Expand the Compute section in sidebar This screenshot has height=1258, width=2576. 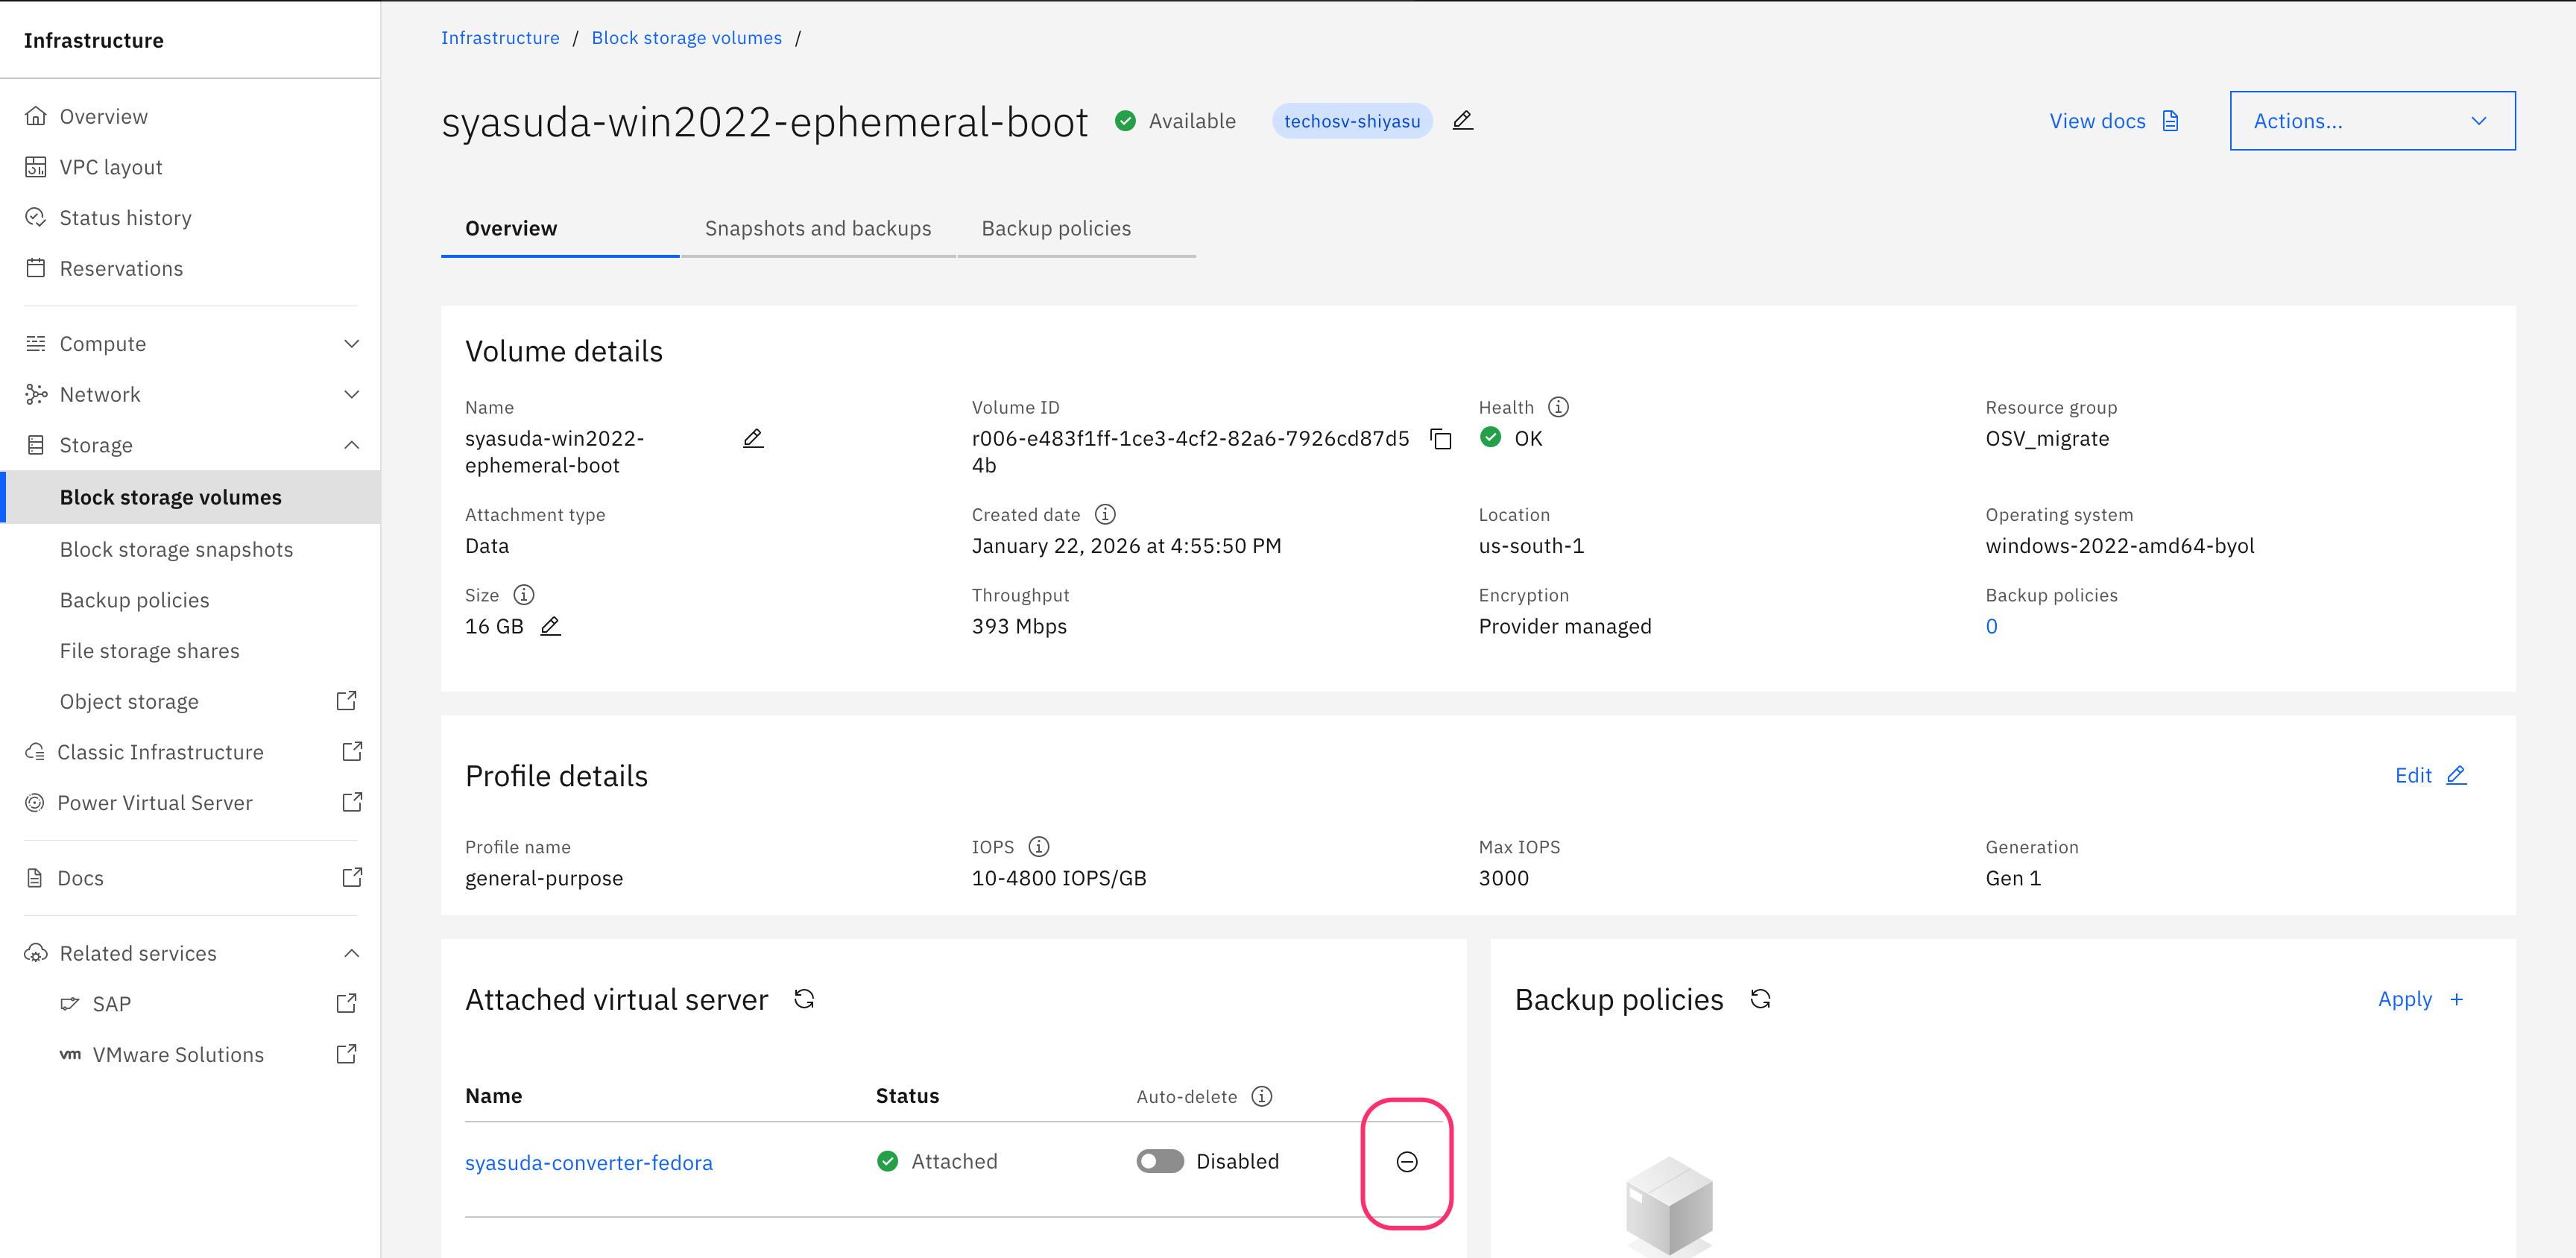[190, 344]
